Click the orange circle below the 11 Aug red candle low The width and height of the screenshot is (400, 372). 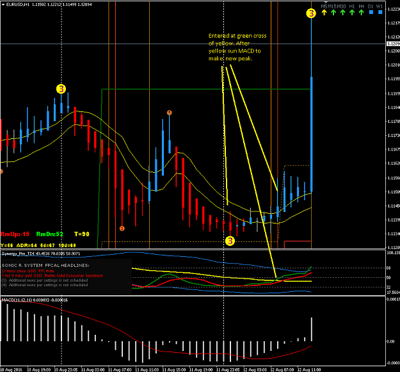click(x=122, y=229)
